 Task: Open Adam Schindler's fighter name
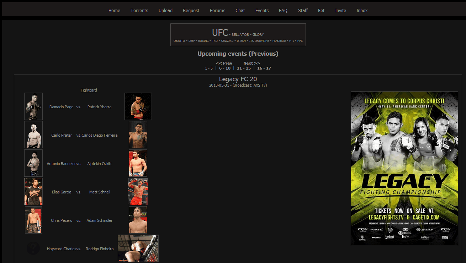100,220
